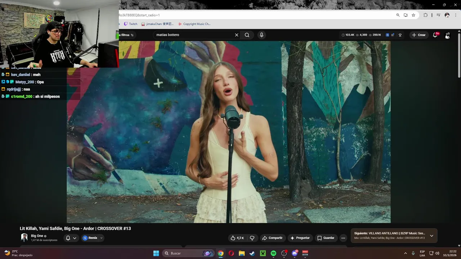Click the Remix button

90,238
